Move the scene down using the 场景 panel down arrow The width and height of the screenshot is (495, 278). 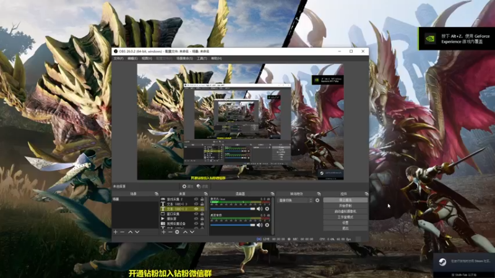pyautogui.click(x=137, y=232)
